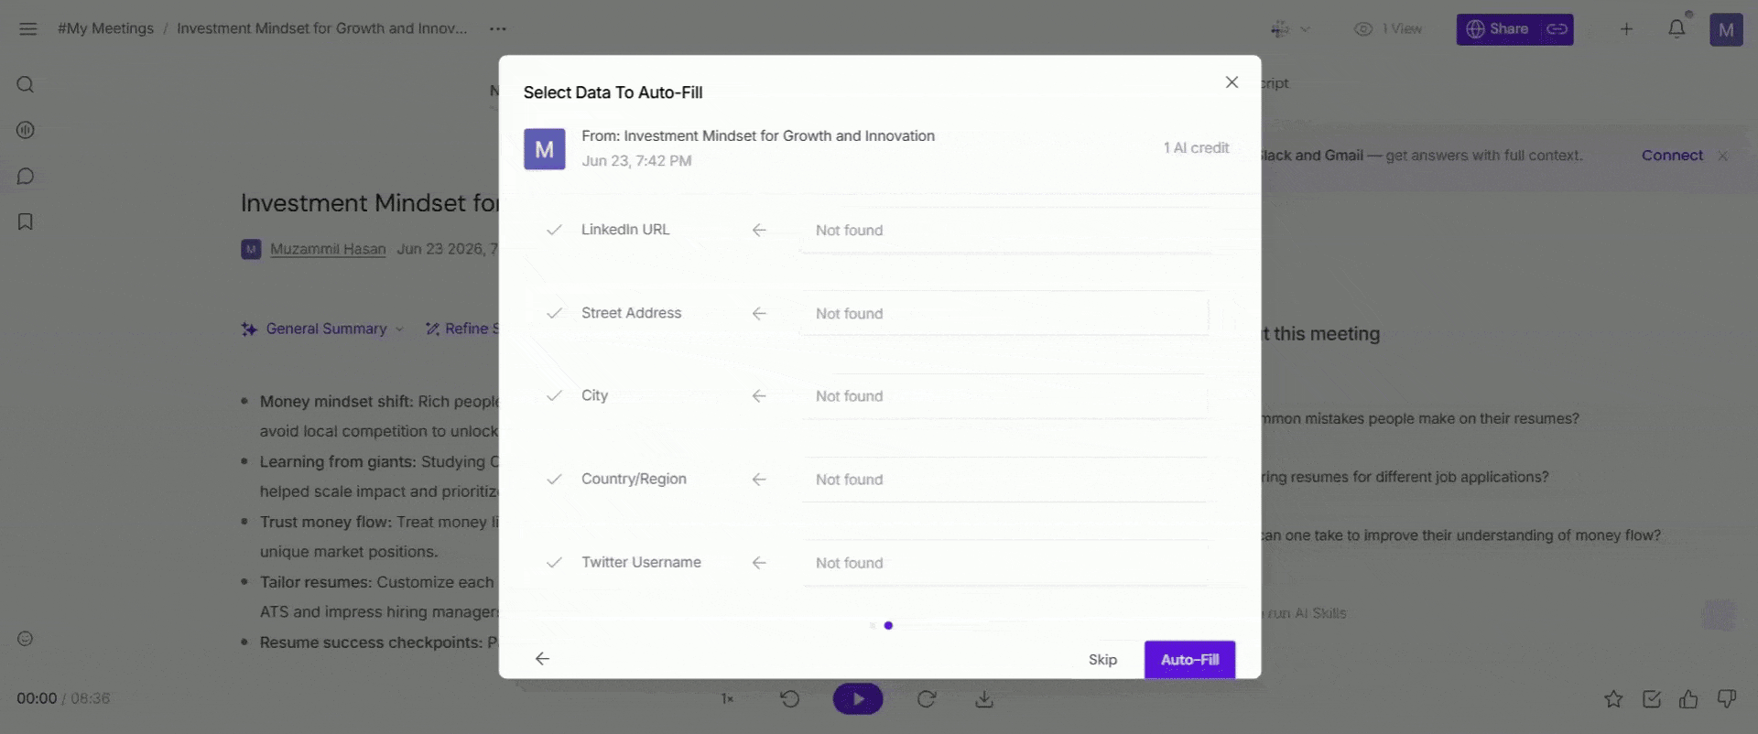Click the Share button
This screenshot has width=1758, height=734.
click(x=1498, y=29)
